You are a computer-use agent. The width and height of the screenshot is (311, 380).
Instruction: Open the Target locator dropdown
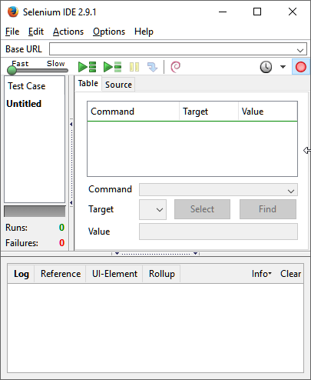153,209
